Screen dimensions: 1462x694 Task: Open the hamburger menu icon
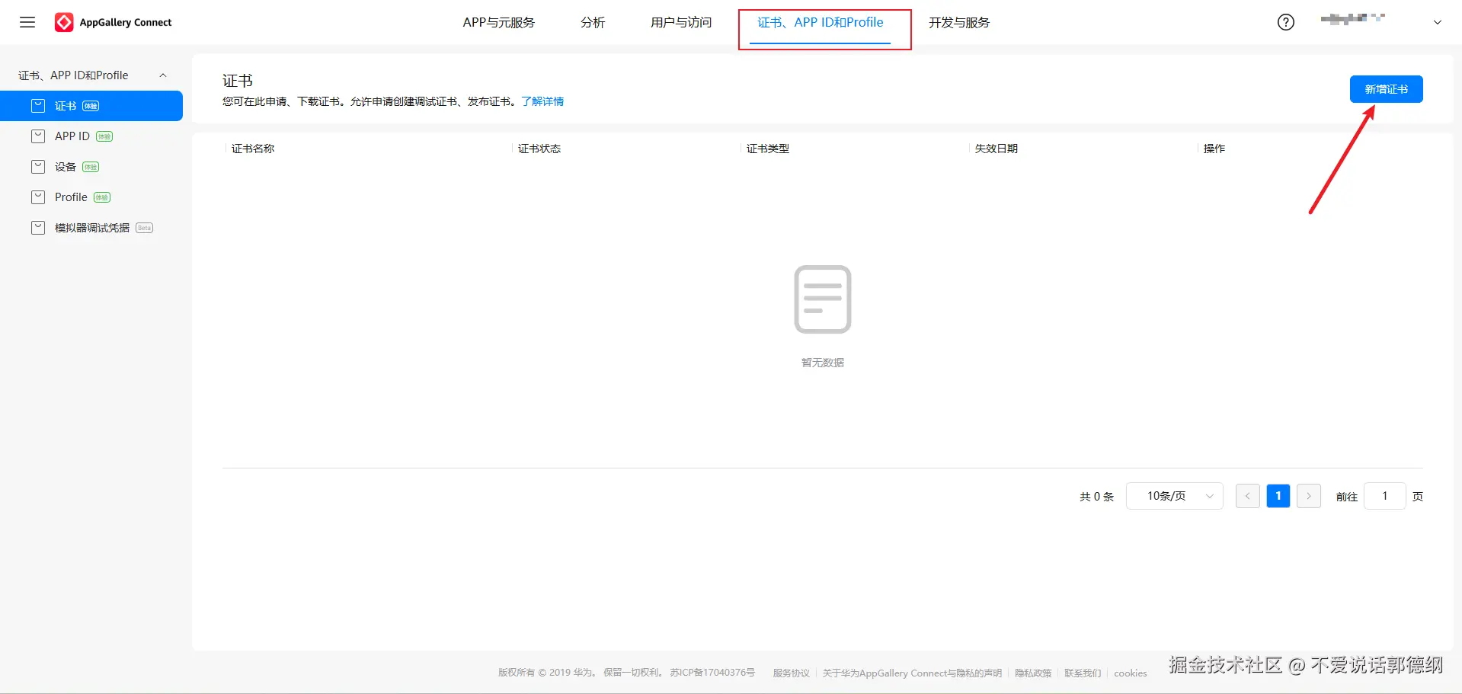tap(27, 22)
